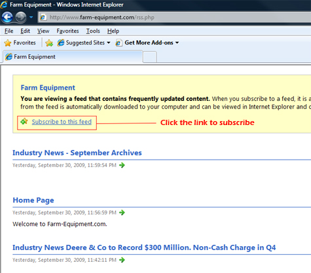
Task: Select the Farm Equipment tab
Action: tap(73, 57)
